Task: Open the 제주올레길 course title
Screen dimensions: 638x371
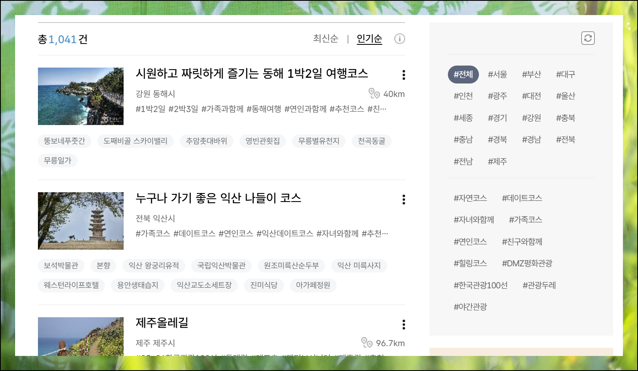Action: click(162, 323)
